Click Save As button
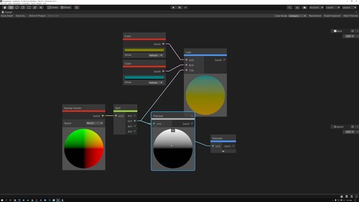Image resolution: width=359 pixels, height=202 pixels. (x=21, y=16)
